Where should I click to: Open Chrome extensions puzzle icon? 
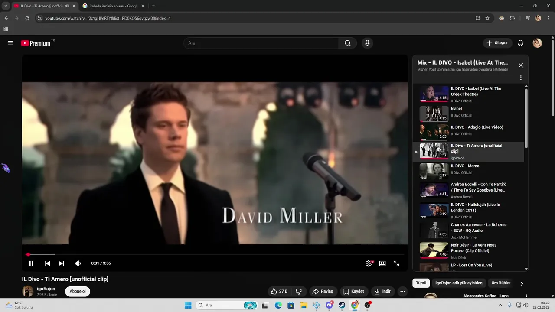512,18
